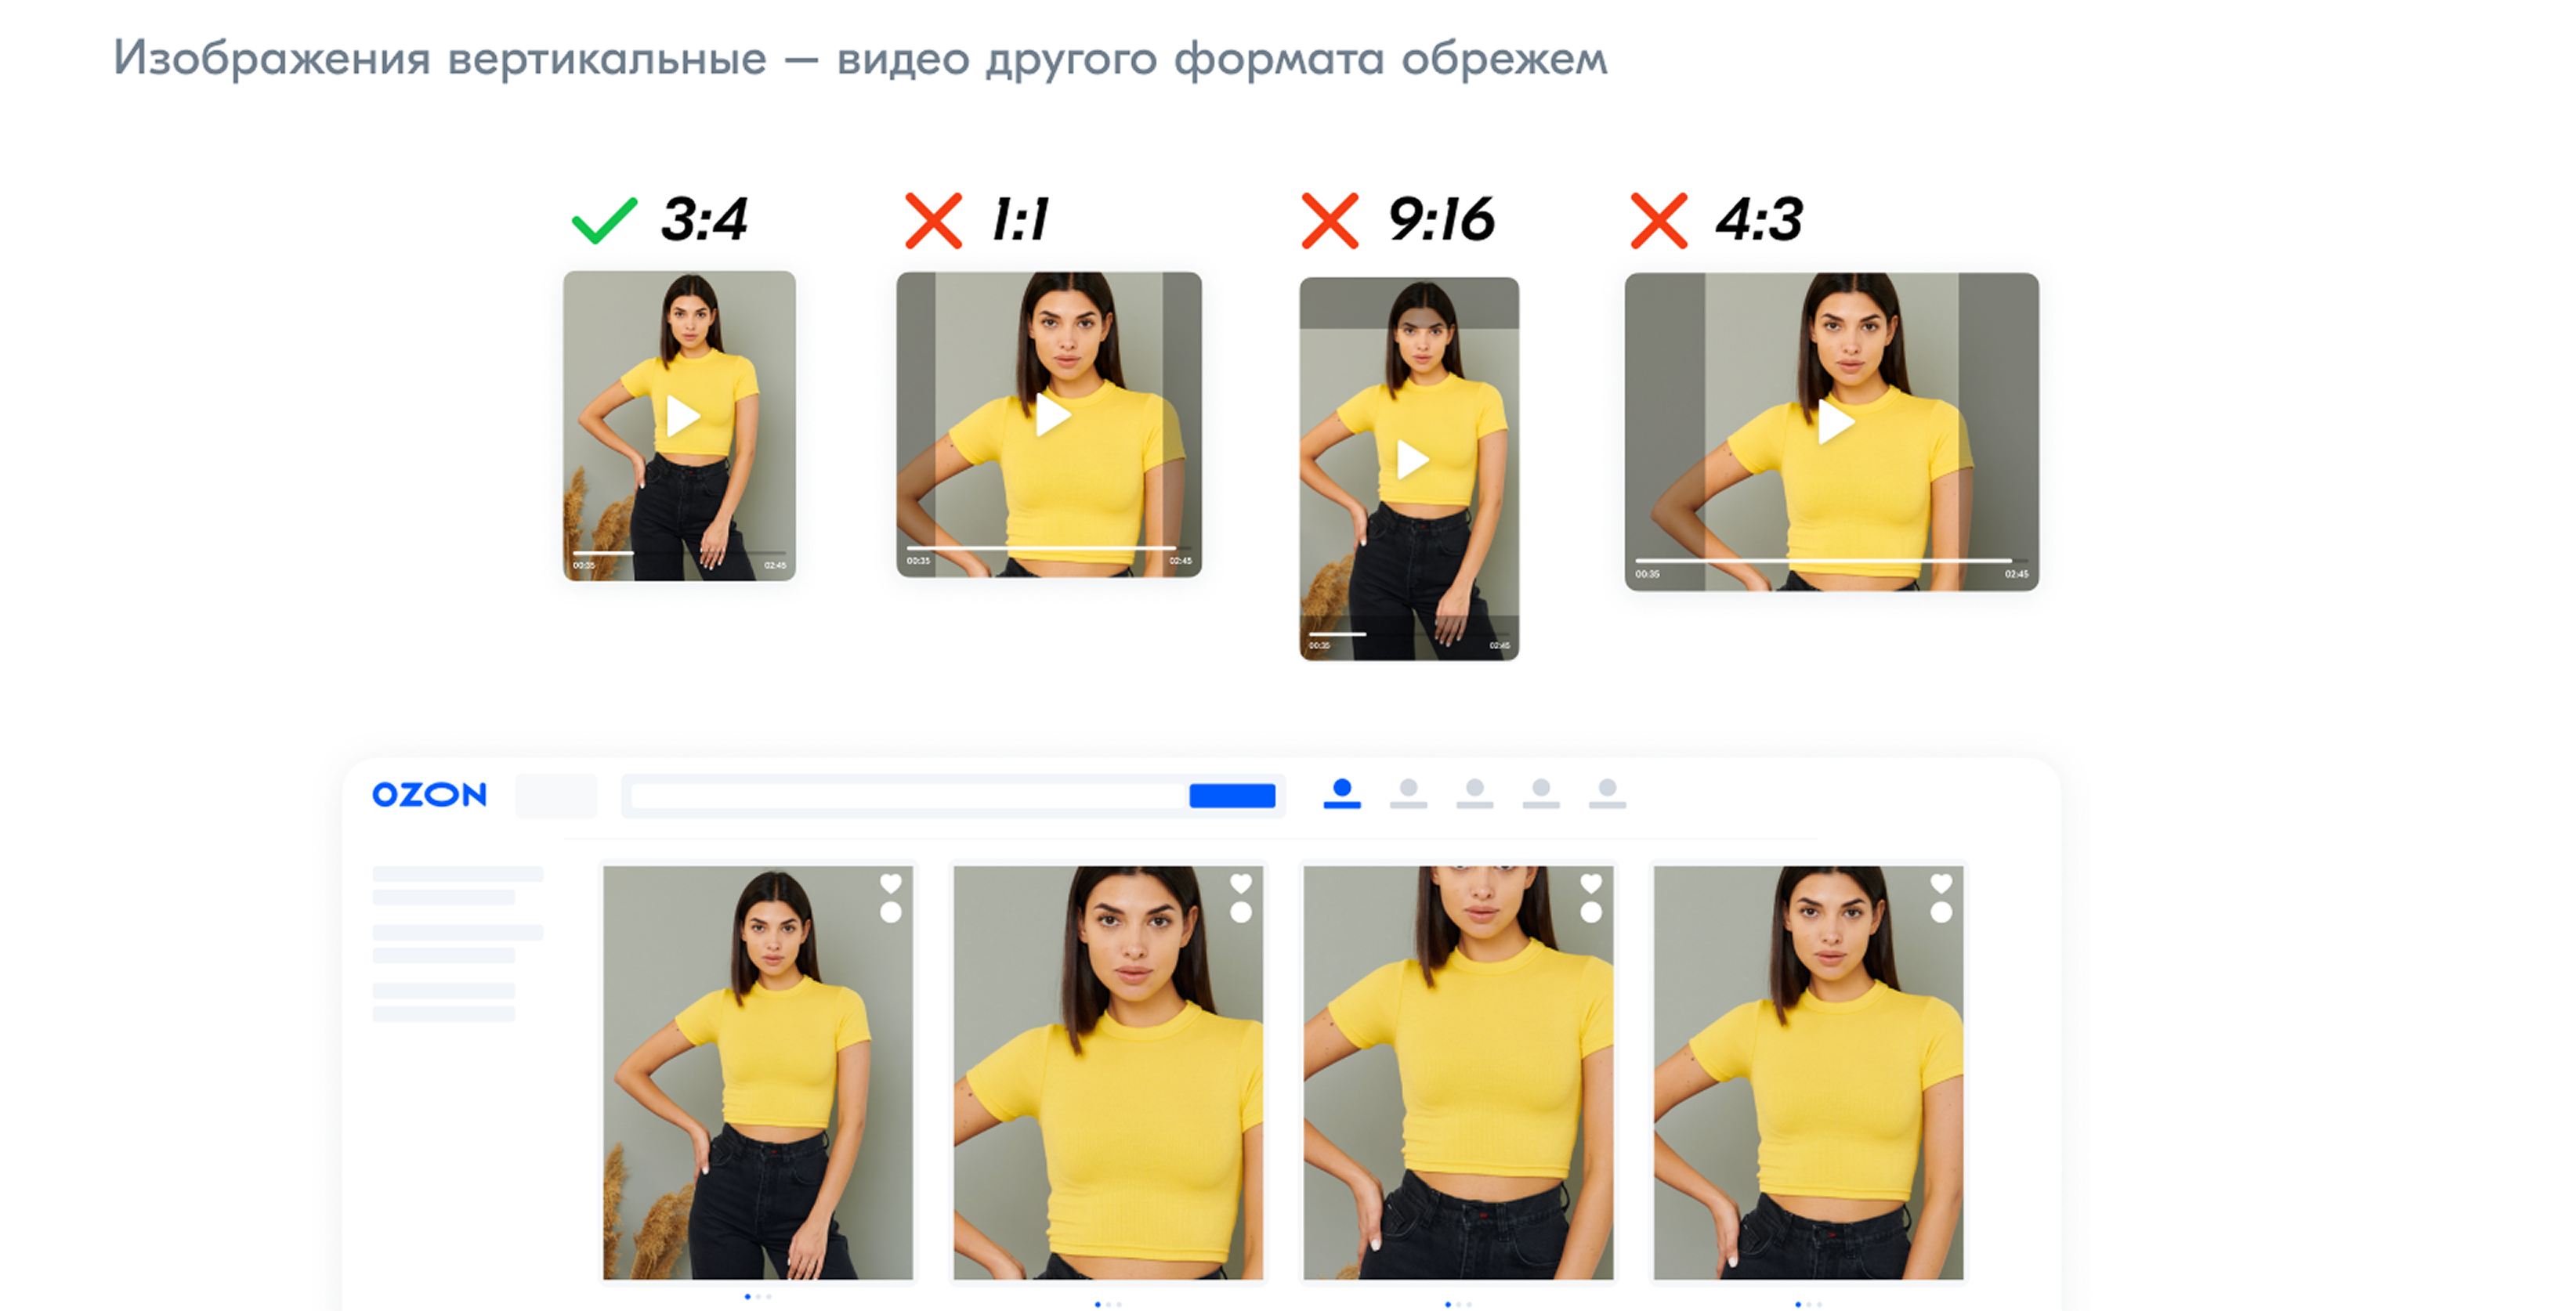Favorite the first product card with heart
This screenshot has width=2576, height=1311.
click(891, 883)
